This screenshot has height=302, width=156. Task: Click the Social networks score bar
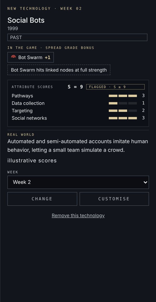[123, 118]
